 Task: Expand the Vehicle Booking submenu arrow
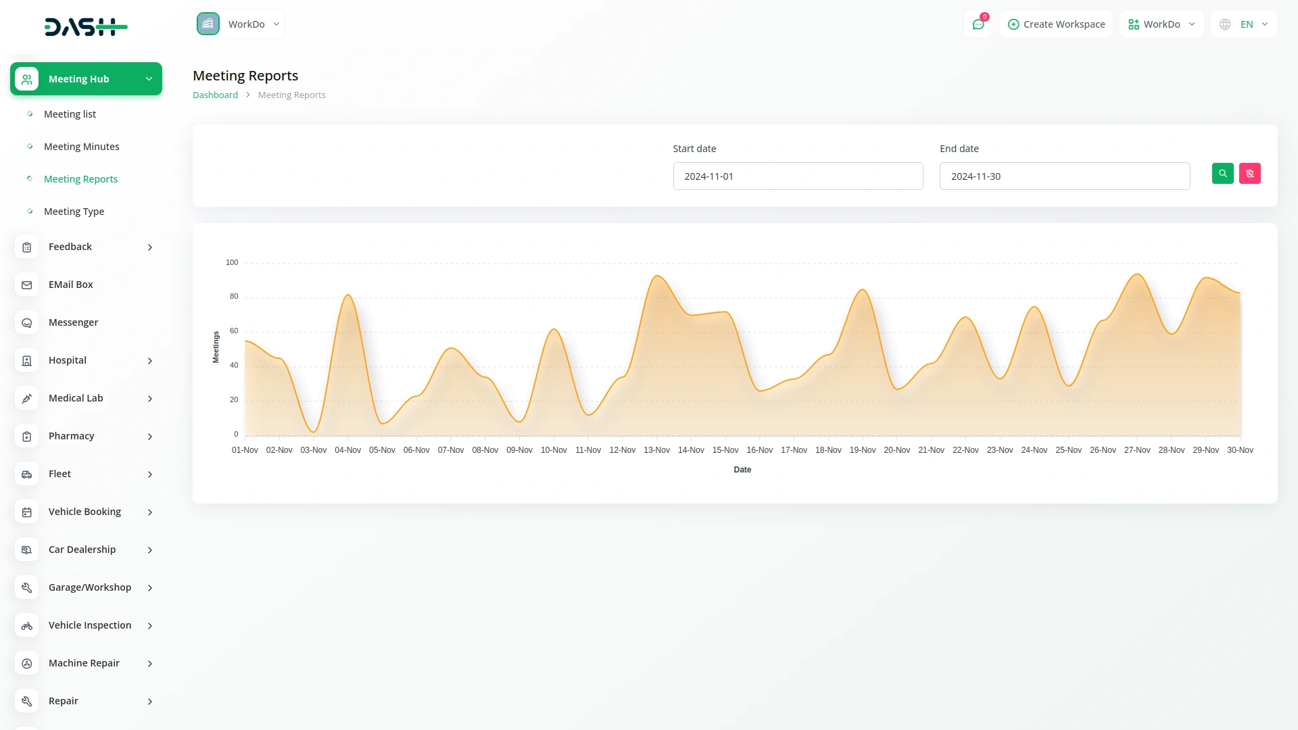tap(150, 512)
